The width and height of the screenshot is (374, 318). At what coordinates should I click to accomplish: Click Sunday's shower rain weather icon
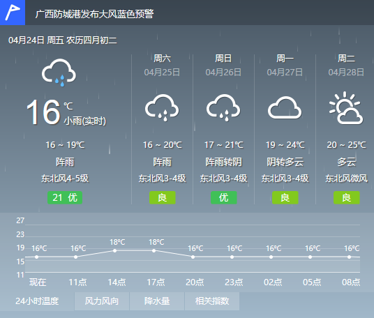[223, 108]
